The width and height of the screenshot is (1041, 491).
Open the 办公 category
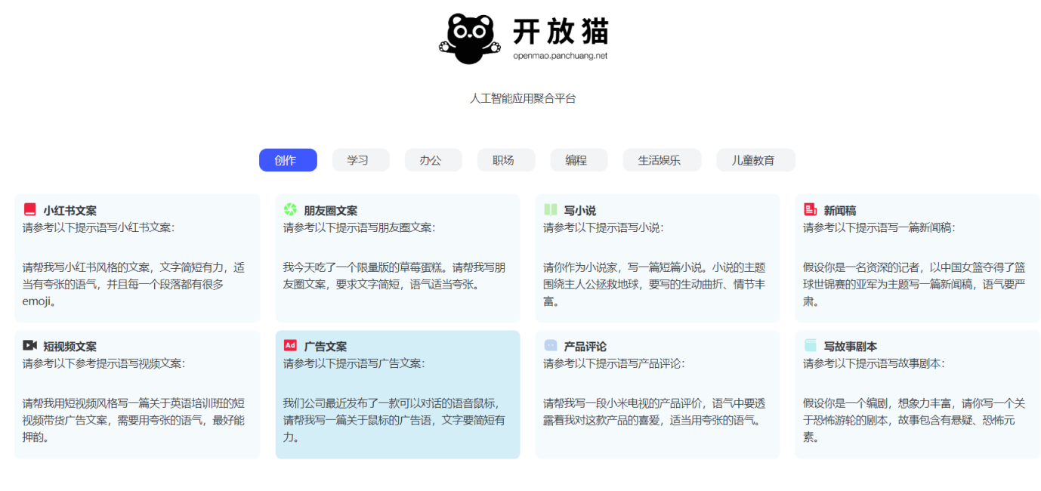433,160
